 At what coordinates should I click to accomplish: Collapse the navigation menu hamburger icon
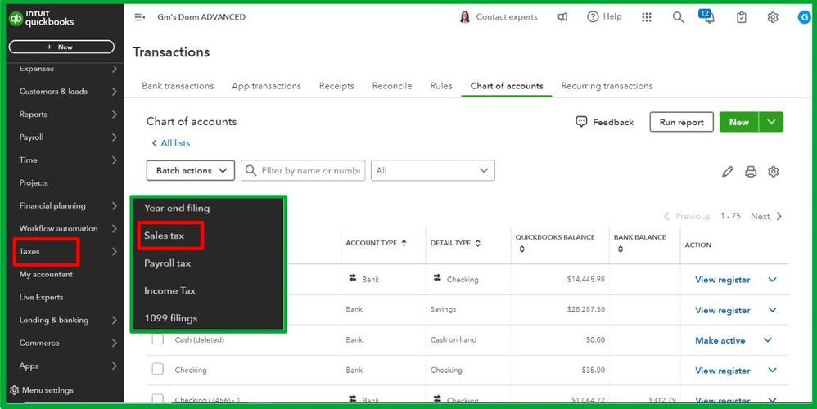point(140,17)
